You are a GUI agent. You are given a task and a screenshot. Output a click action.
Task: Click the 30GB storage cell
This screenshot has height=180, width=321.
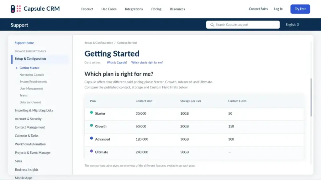[184, 139]
